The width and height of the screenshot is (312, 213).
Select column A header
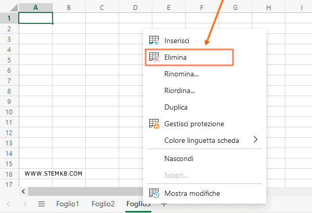click(x=35, y=8)
